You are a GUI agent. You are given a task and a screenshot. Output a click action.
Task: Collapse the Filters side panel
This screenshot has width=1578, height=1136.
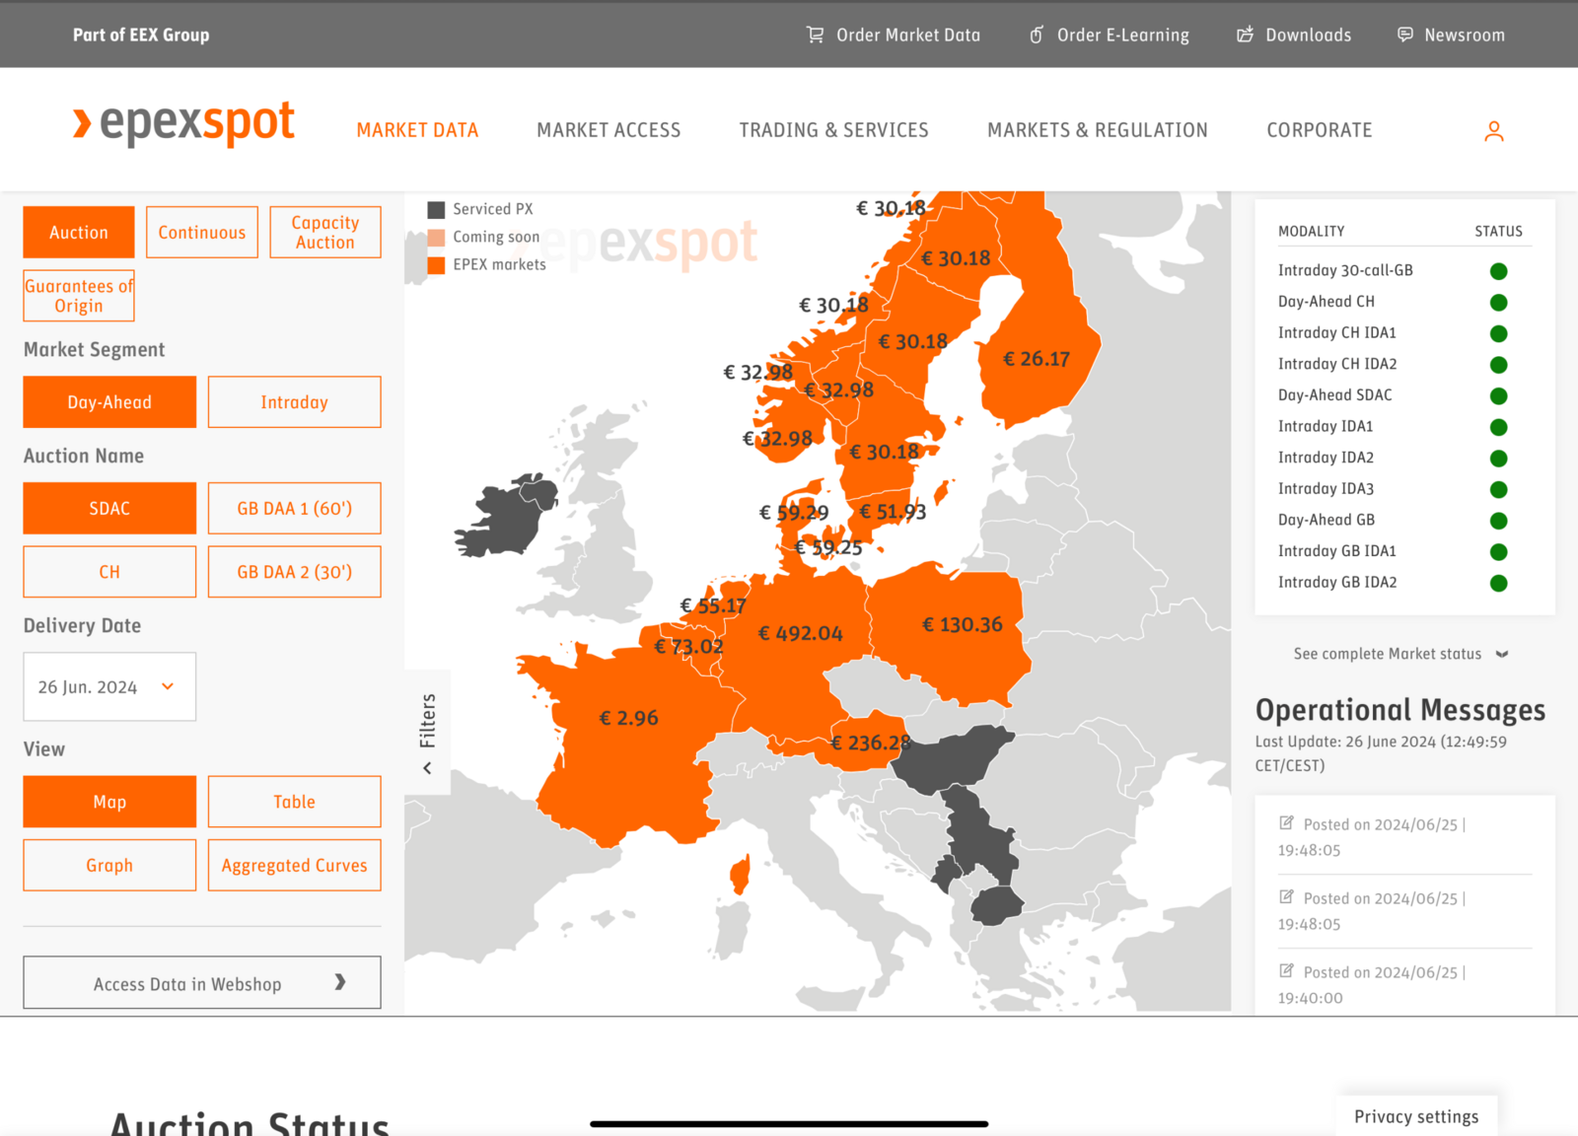tap(427, 733)
